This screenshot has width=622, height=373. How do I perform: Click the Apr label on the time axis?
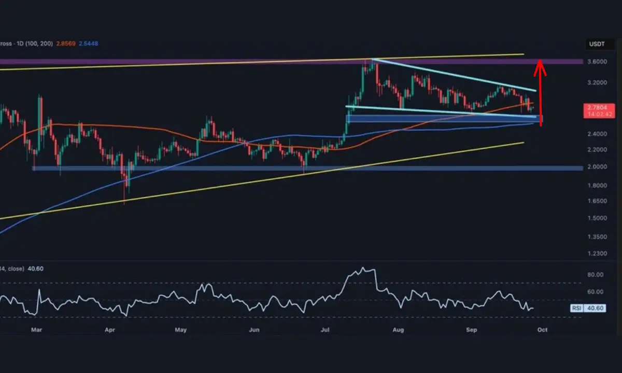tap(109, 329)
